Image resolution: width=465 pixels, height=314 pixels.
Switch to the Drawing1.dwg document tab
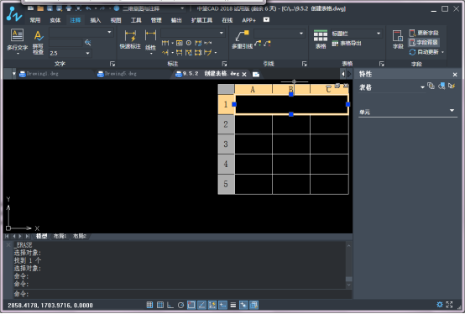(43, 74)
